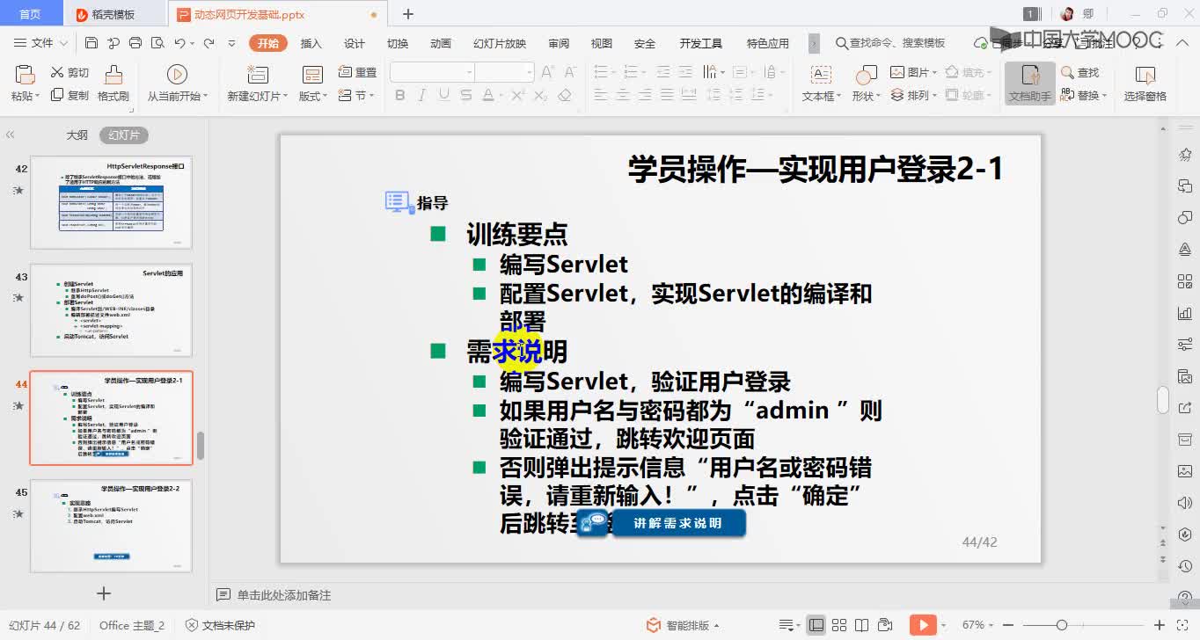Switch to slide sorter view icon
Image resolution: width=1200 pixels, height=640 pixels.
tap(838, 625)
